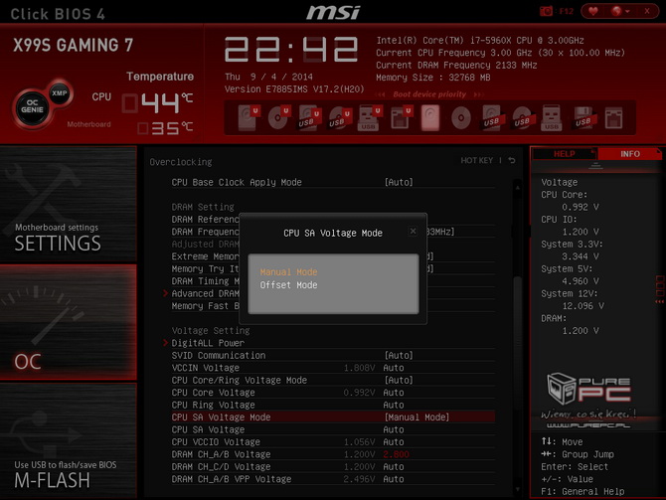Screen dimensions: 666x500
Task: Select the DRAM CH_A/B VPP Voltage row
Action: [x=333, y=479]
